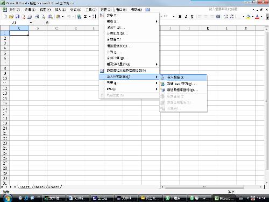Click the PivotTable icon in the Data menu
269x202 pixels.
click(x=102, y=71)
